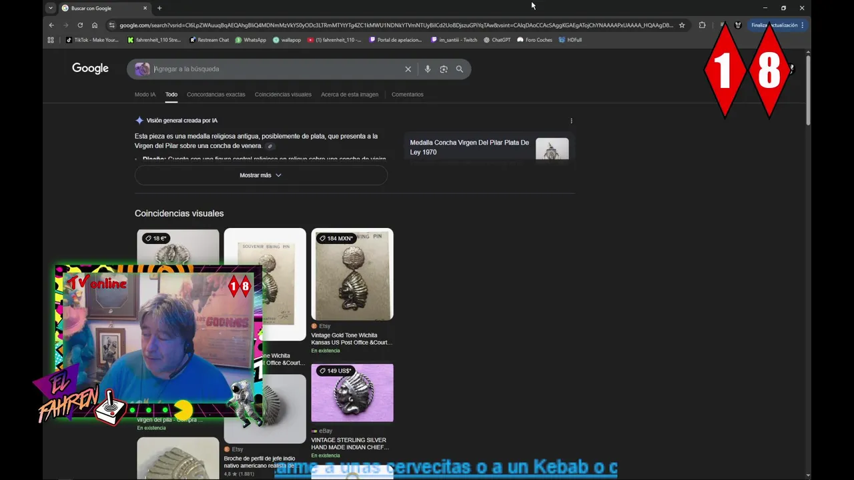854x480 pixels.
Task: Open the YouTube (1) fahrenheit_110 bookmark
Action: pyautogui.click(x=334, y=40)
